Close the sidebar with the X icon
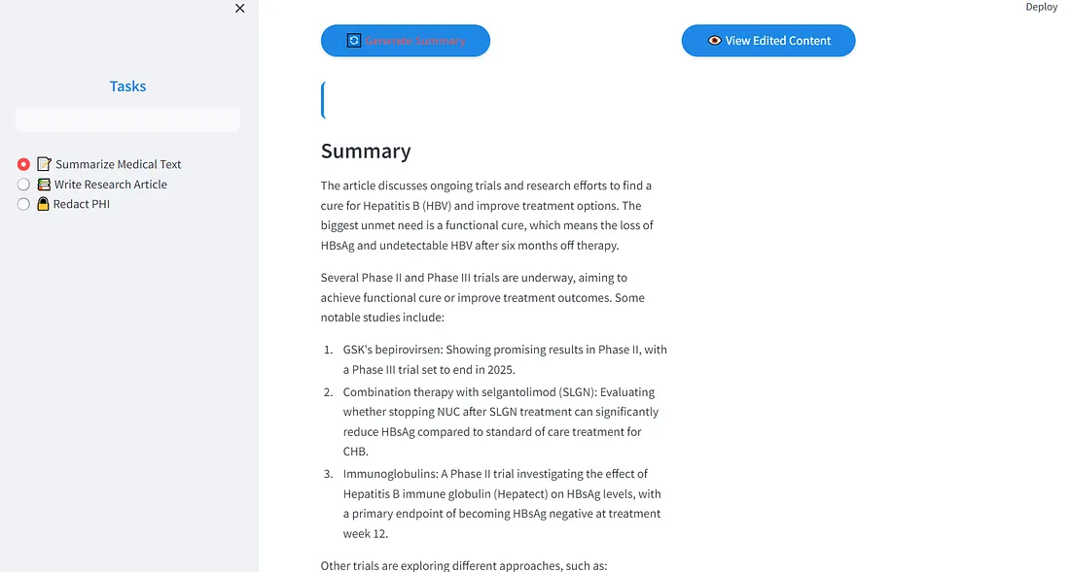The height and width of the screenshot is (572, 1070). (x=240, y=9)
